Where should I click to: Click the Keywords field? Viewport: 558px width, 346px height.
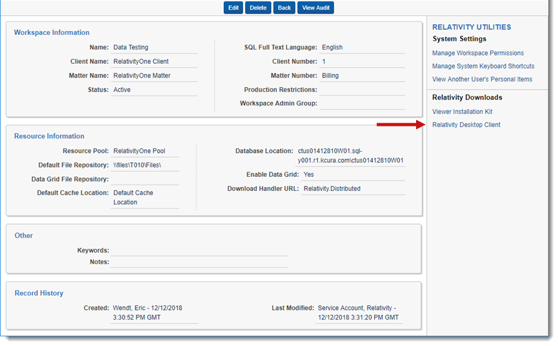pos(199,250)
